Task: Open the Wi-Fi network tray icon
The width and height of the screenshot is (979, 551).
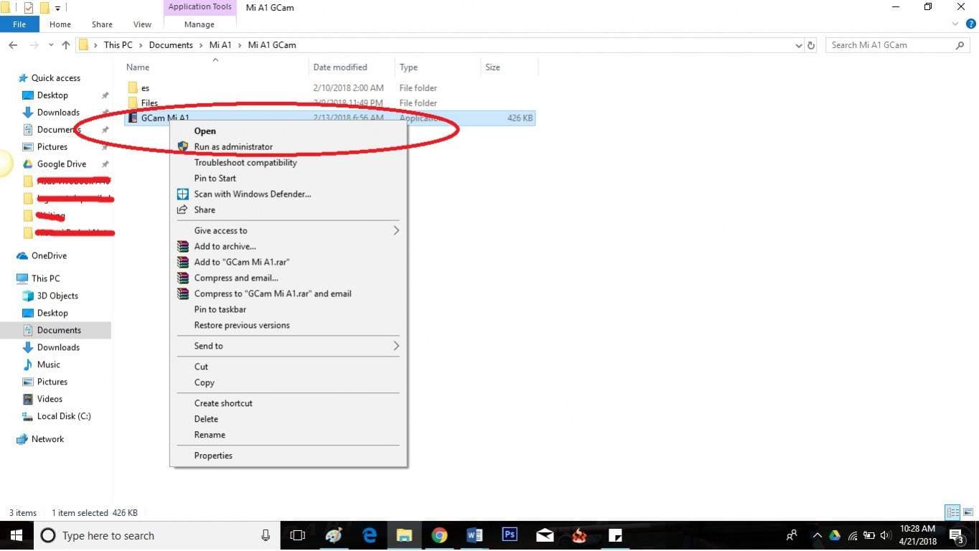Action: [x=853, y=535]
